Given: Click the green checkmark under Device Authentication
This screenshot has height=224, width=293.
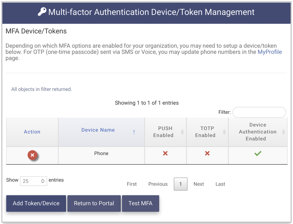Looking at the screenshot, I should click(258, 154).
